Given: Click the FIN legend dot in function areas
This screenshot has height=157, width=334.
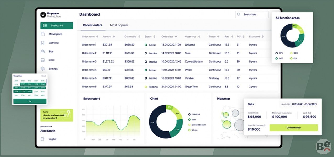Looking at the screenshot, I should click(x=291, y=58).
